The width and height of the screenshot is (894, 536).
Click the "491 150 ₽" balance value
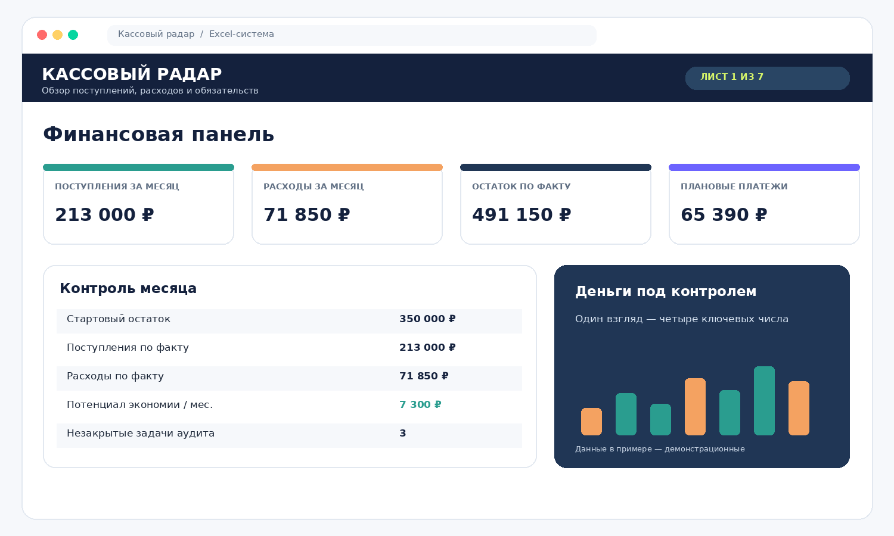521,214
